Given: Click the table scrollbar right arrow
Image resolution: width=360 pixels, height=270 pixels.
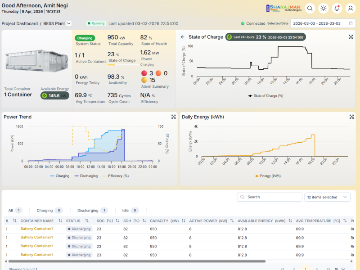Looking at the screenshot, I should click(x=351, y=261).
